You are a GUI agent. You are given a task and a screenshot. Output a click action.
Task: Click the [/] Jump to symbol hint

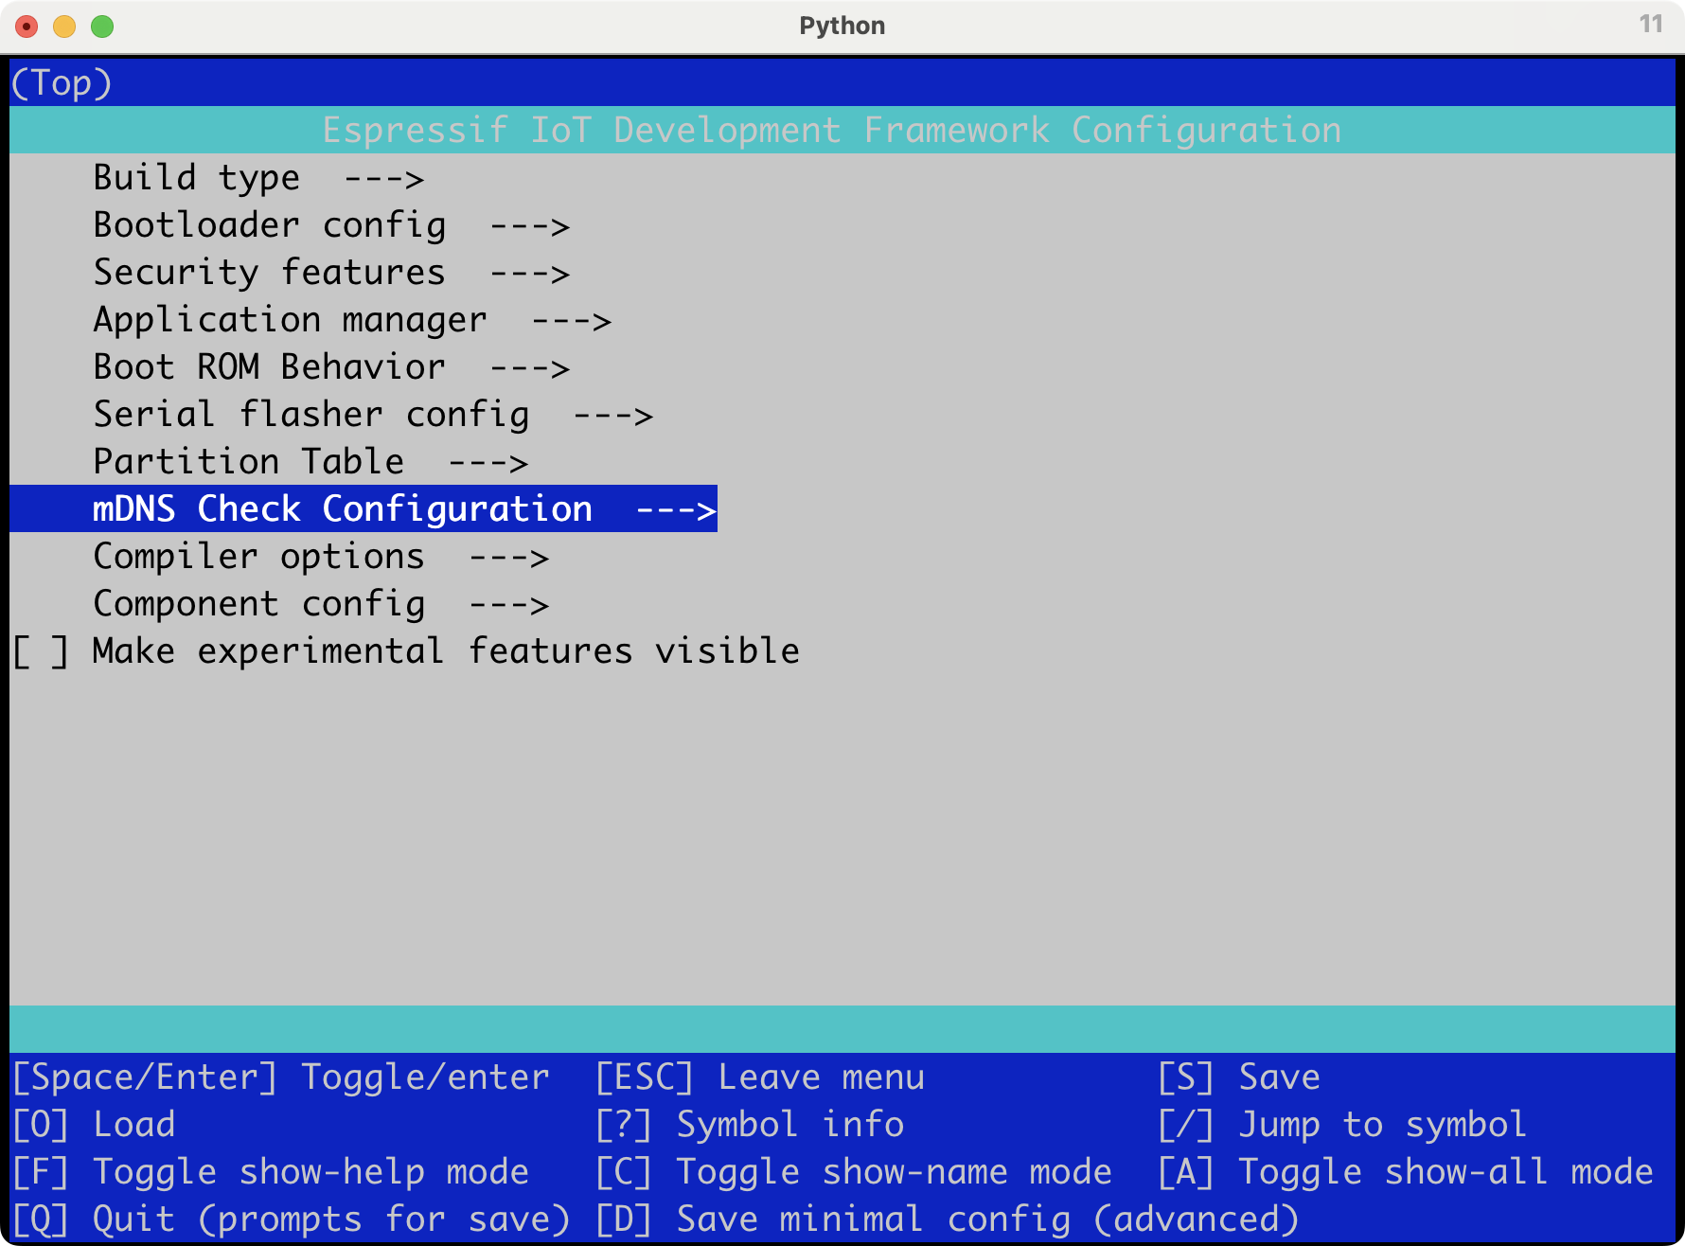tap(1342, 1125)
